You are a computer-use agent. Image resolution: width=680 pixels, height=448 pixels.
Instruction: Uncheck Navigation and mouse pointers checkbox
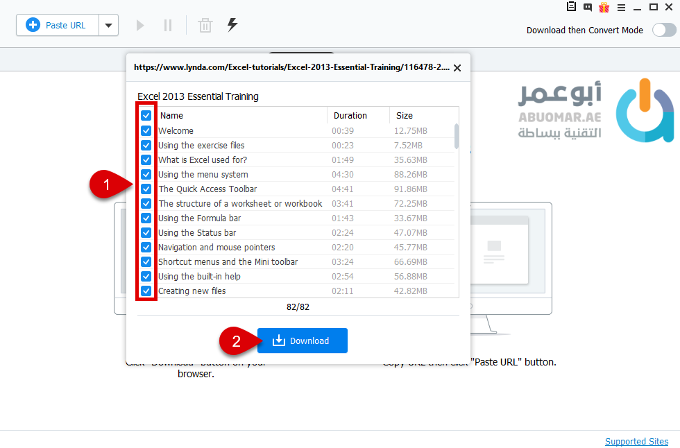pyautogui.click(x=146, y=247)
